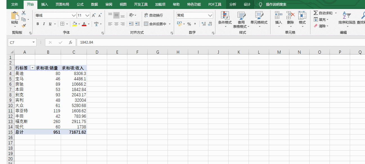365x164 pixels.
Task: Switch to the Insert (插入) tab
Action: coord(44,4)
